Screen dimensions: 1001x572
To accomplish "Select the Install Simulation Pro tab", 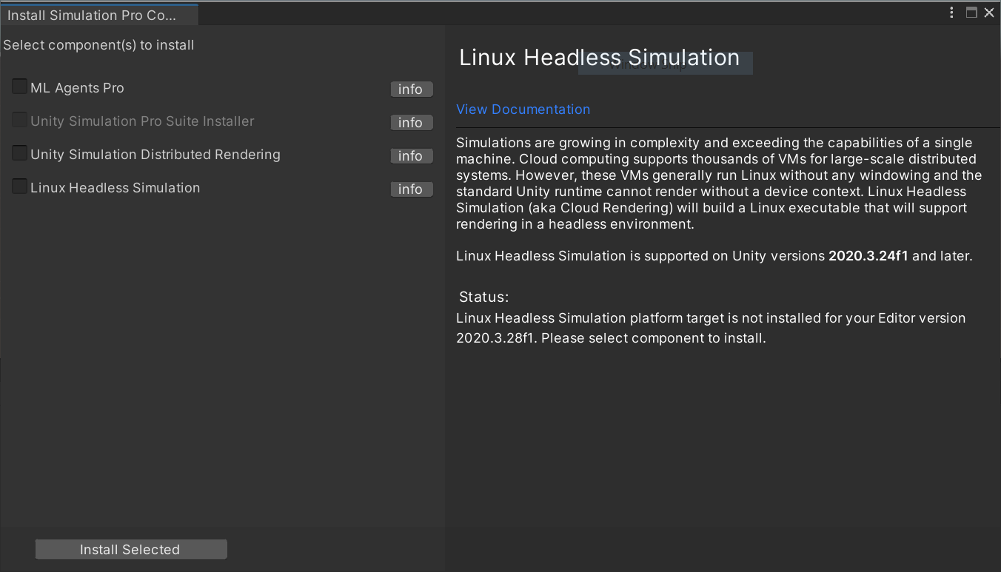I will [99, 15].
